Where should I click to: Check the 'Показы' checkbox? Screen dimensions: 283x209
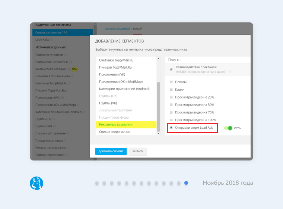171,82
